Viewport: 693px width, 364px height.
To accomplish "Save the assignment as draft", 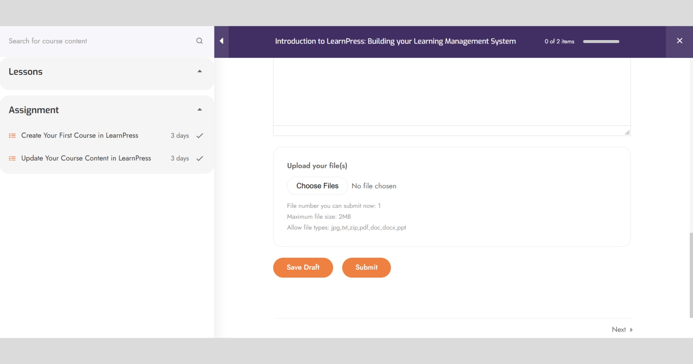I will click(x=303, y=268).
